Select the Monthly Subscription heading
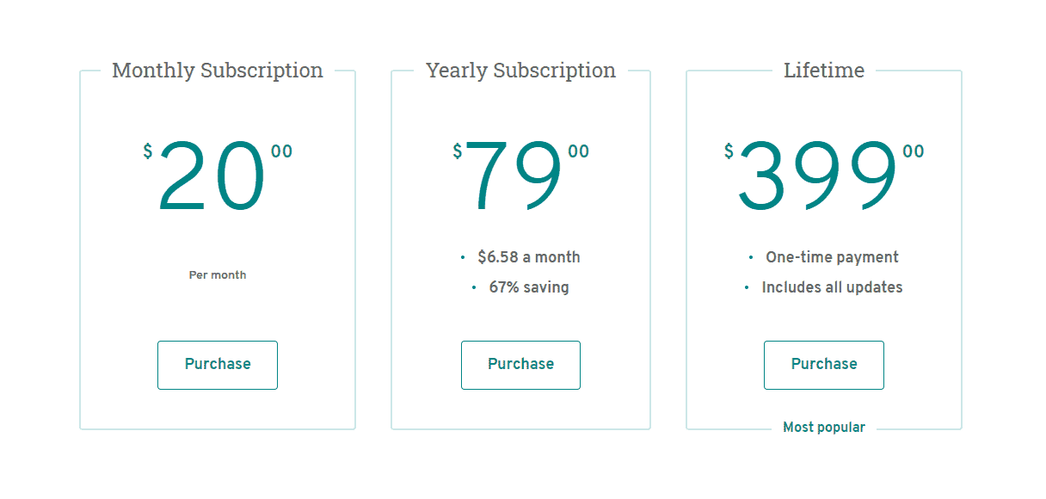 (218, 71)
